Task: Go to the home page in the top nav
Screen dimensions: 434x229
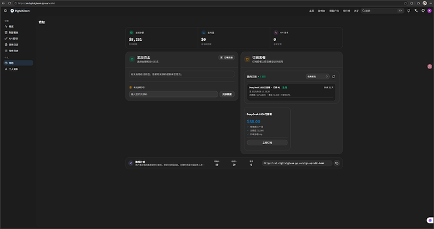Action: click(311, 11)
